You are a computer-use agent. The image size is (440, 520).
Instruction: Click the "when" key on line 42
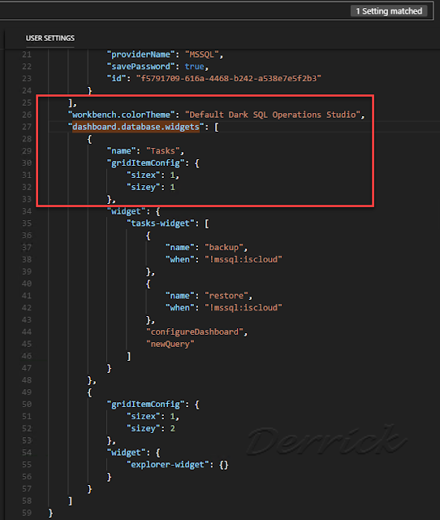click(x=179, y=308)
